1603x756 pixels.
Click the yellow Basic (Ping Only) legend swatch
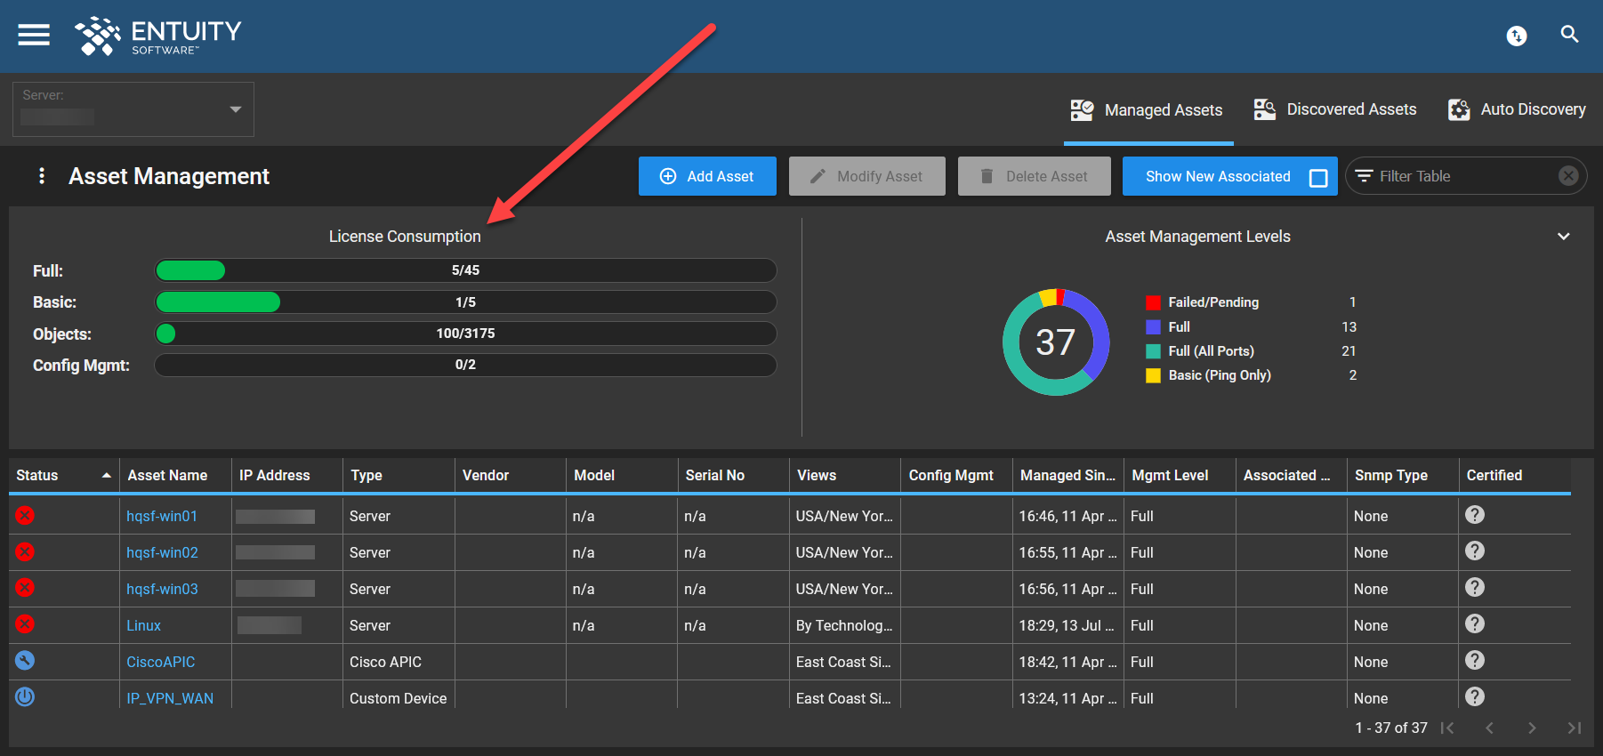point(1153,375)
